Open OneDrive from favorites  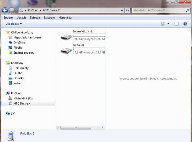coord(20,43)
